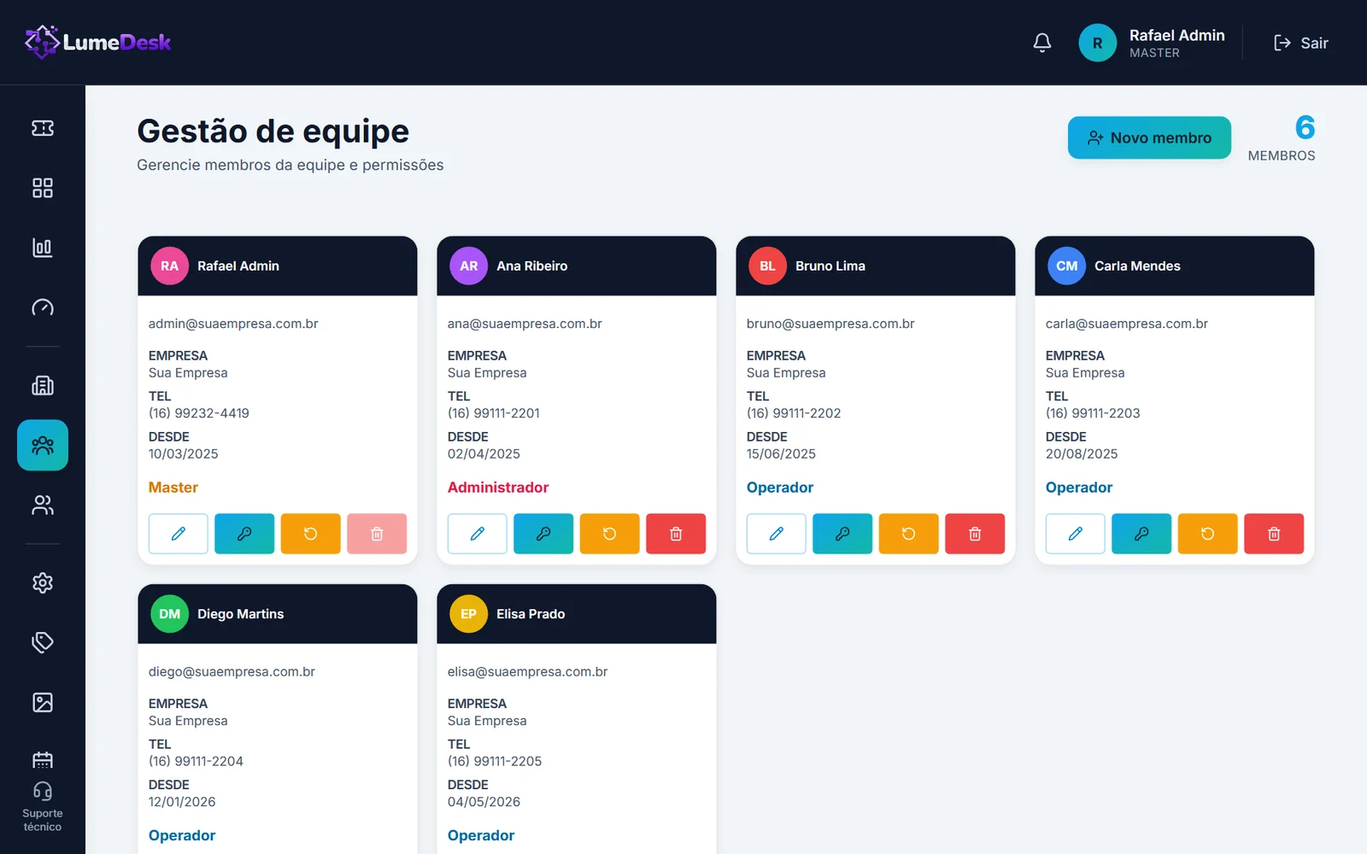
Task: Change Rafael Admin's password via key button
Action: [244, 534]
